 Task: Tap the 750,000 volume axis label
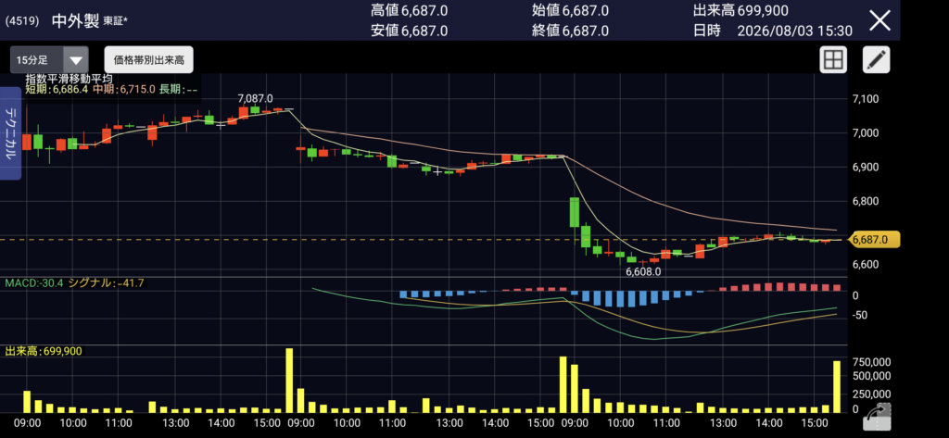coord(871,362)
